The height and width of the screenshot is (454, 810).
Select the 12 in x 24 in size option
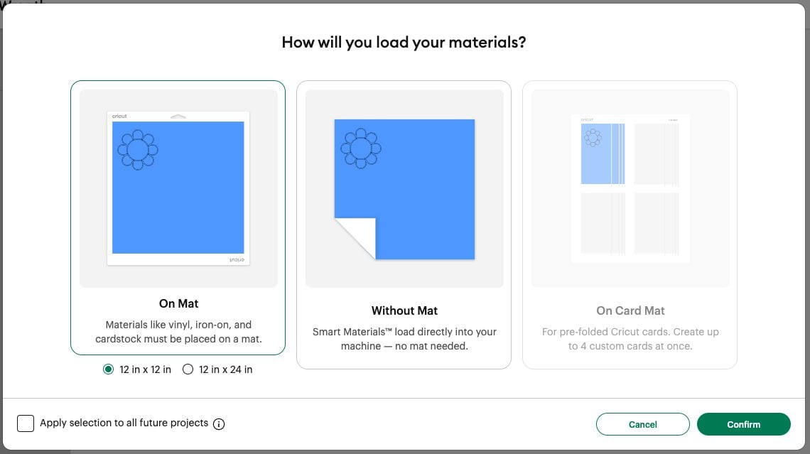(188, 369)
